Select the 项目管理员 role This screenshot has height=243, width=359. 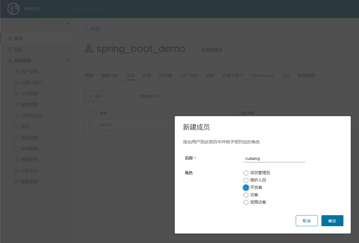246,173
